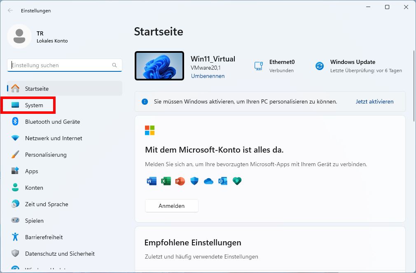Click the Anmelden button
The width and height of the screenshot is (416, 273).
tap(172, 206)
